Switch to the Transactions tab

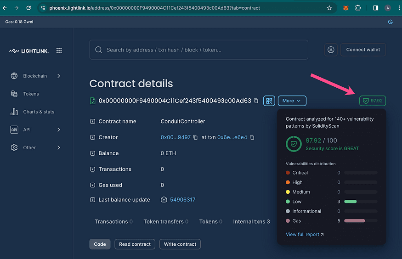coord(113,222)
